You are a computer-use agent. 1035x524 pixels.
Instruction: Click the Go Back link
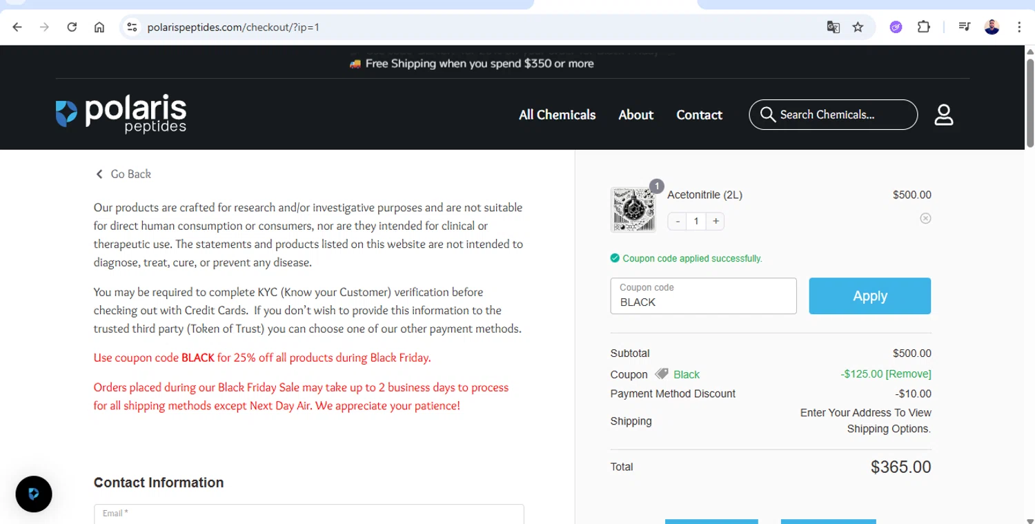(123, 174)
